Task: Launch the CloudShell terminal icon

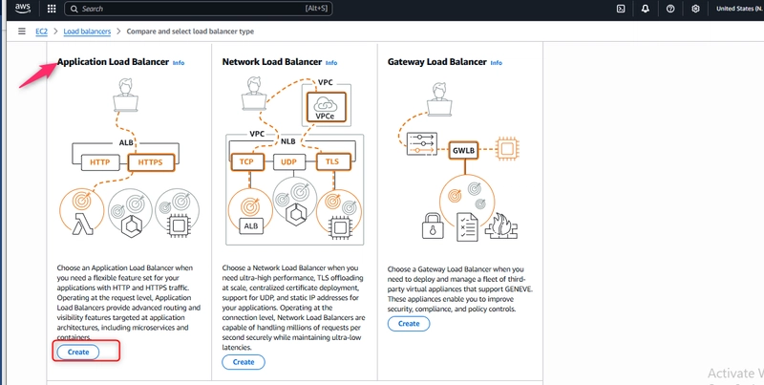Action: (x=621, y=9)
